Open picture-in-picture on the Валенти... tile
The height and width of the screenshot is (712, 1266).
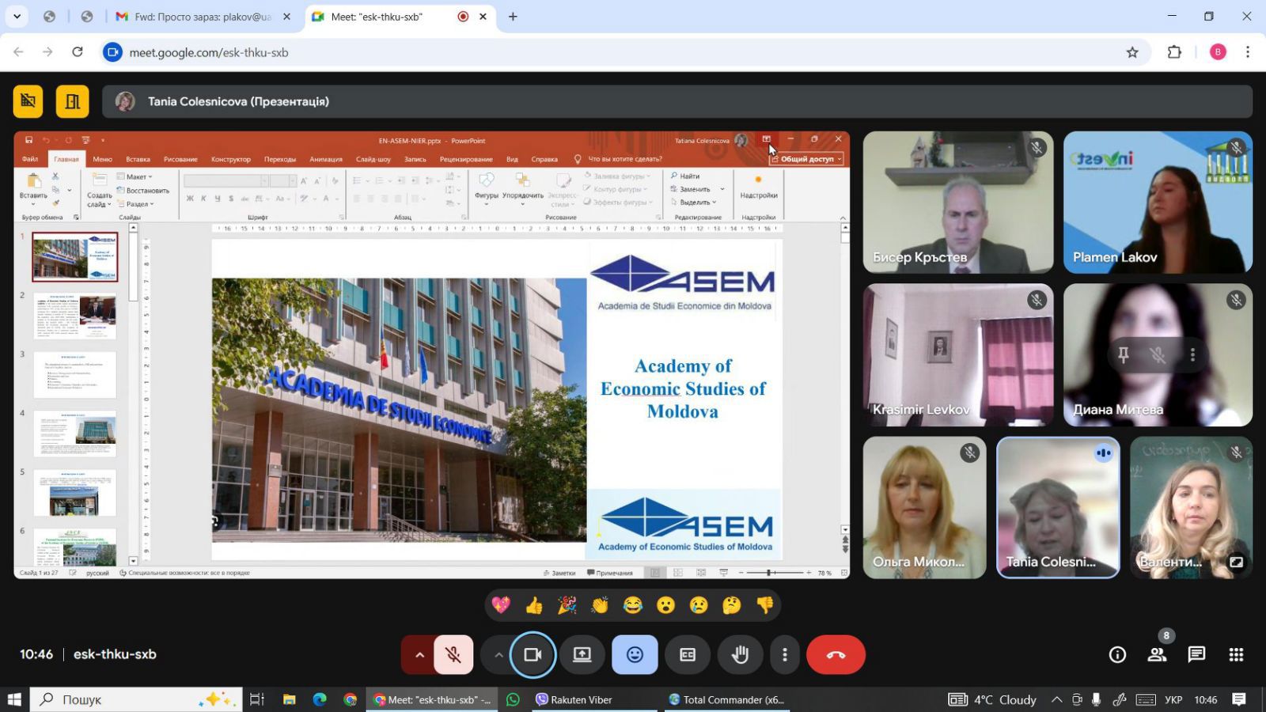coord(1236,562)
